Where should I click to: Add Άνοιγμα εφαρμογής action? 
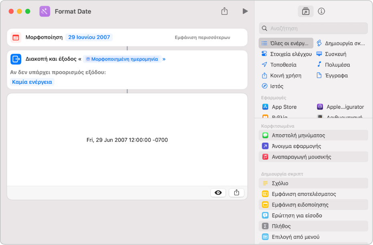[313, 146]
